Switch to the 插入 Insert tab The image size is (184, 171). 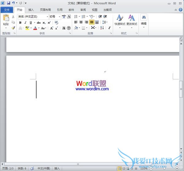tap(31, 10)
